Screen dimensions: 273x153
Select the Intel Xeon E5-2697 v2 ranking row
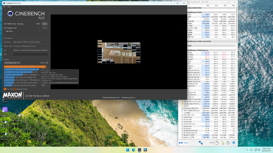click(22, 83)
